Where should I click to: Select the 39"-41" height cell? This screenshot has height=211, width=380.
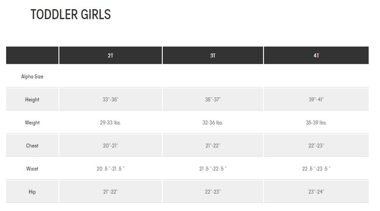(316, 100)
